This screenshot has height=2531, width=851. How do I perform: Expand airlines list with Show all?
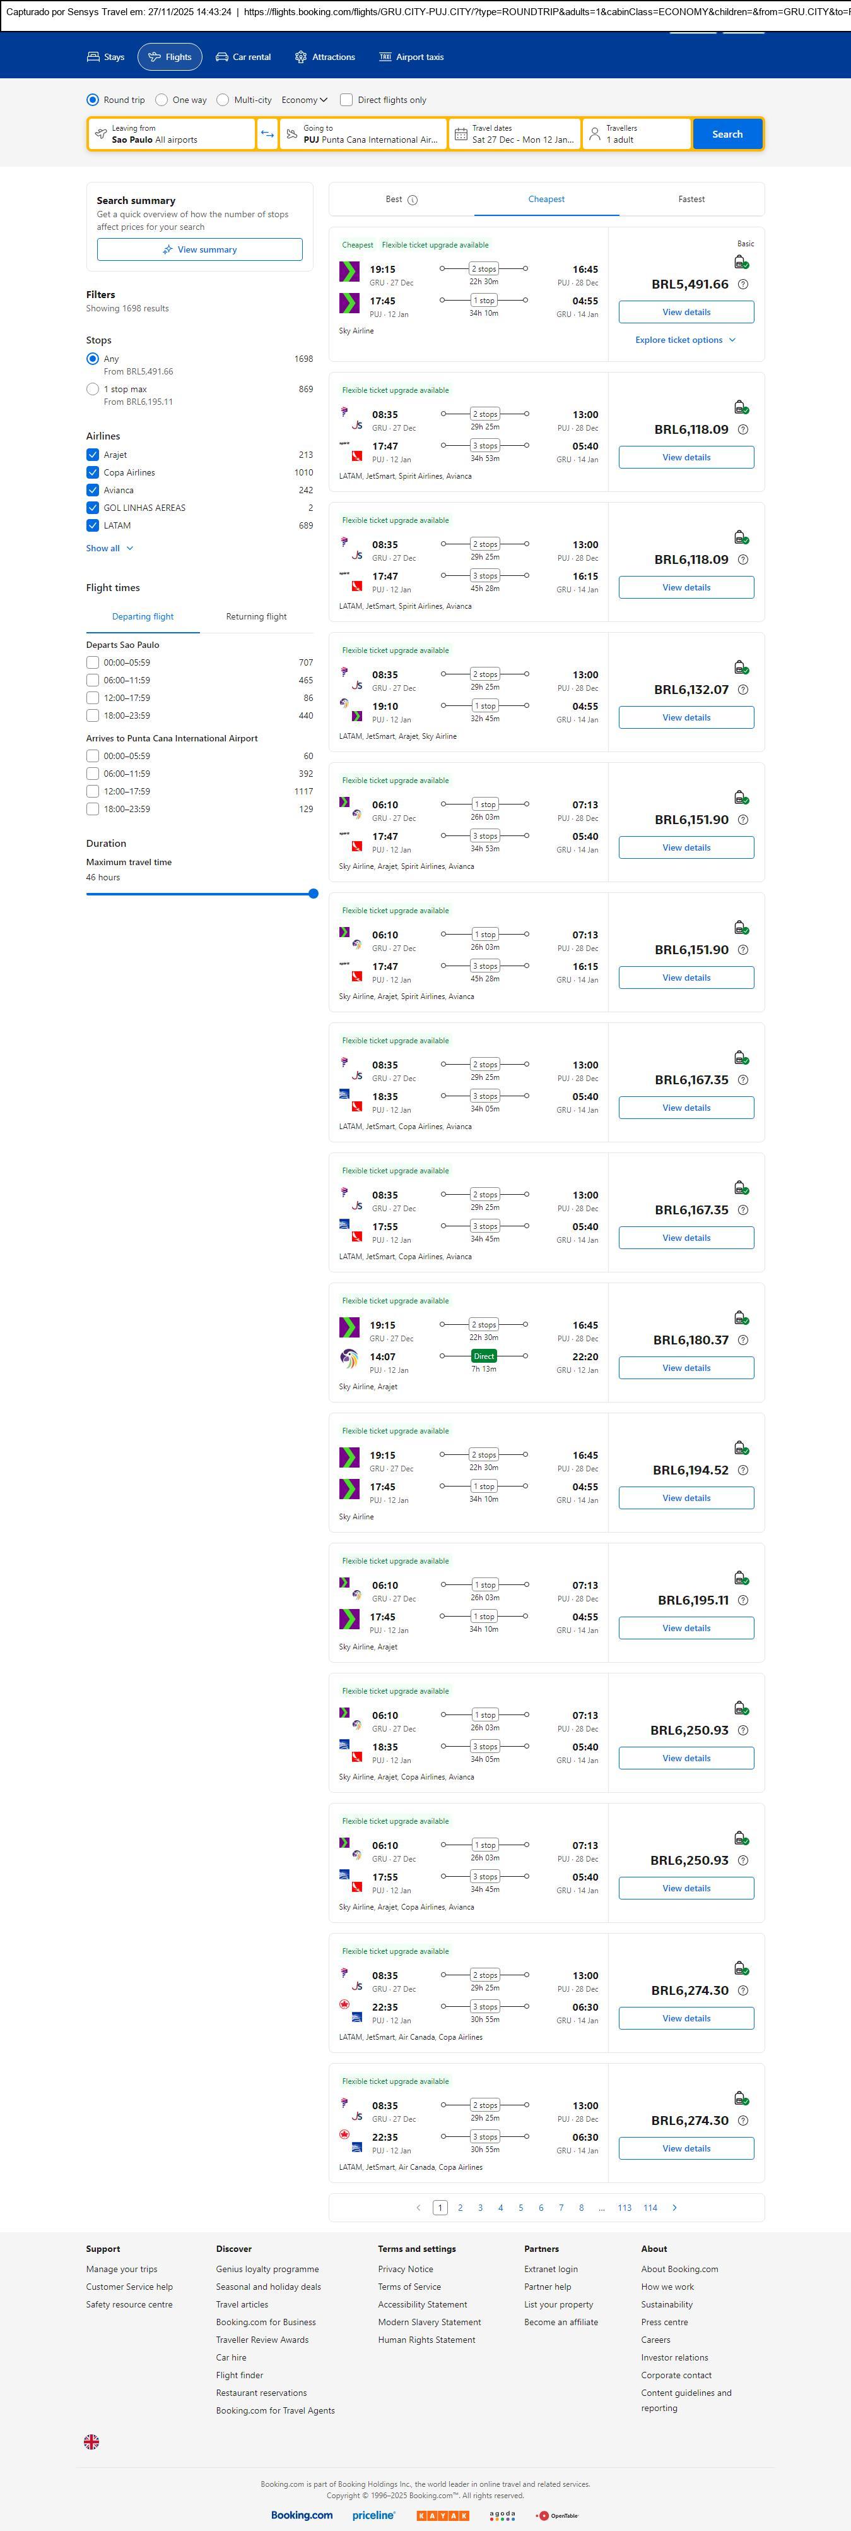pyautogui.click(x=109, y=548)
